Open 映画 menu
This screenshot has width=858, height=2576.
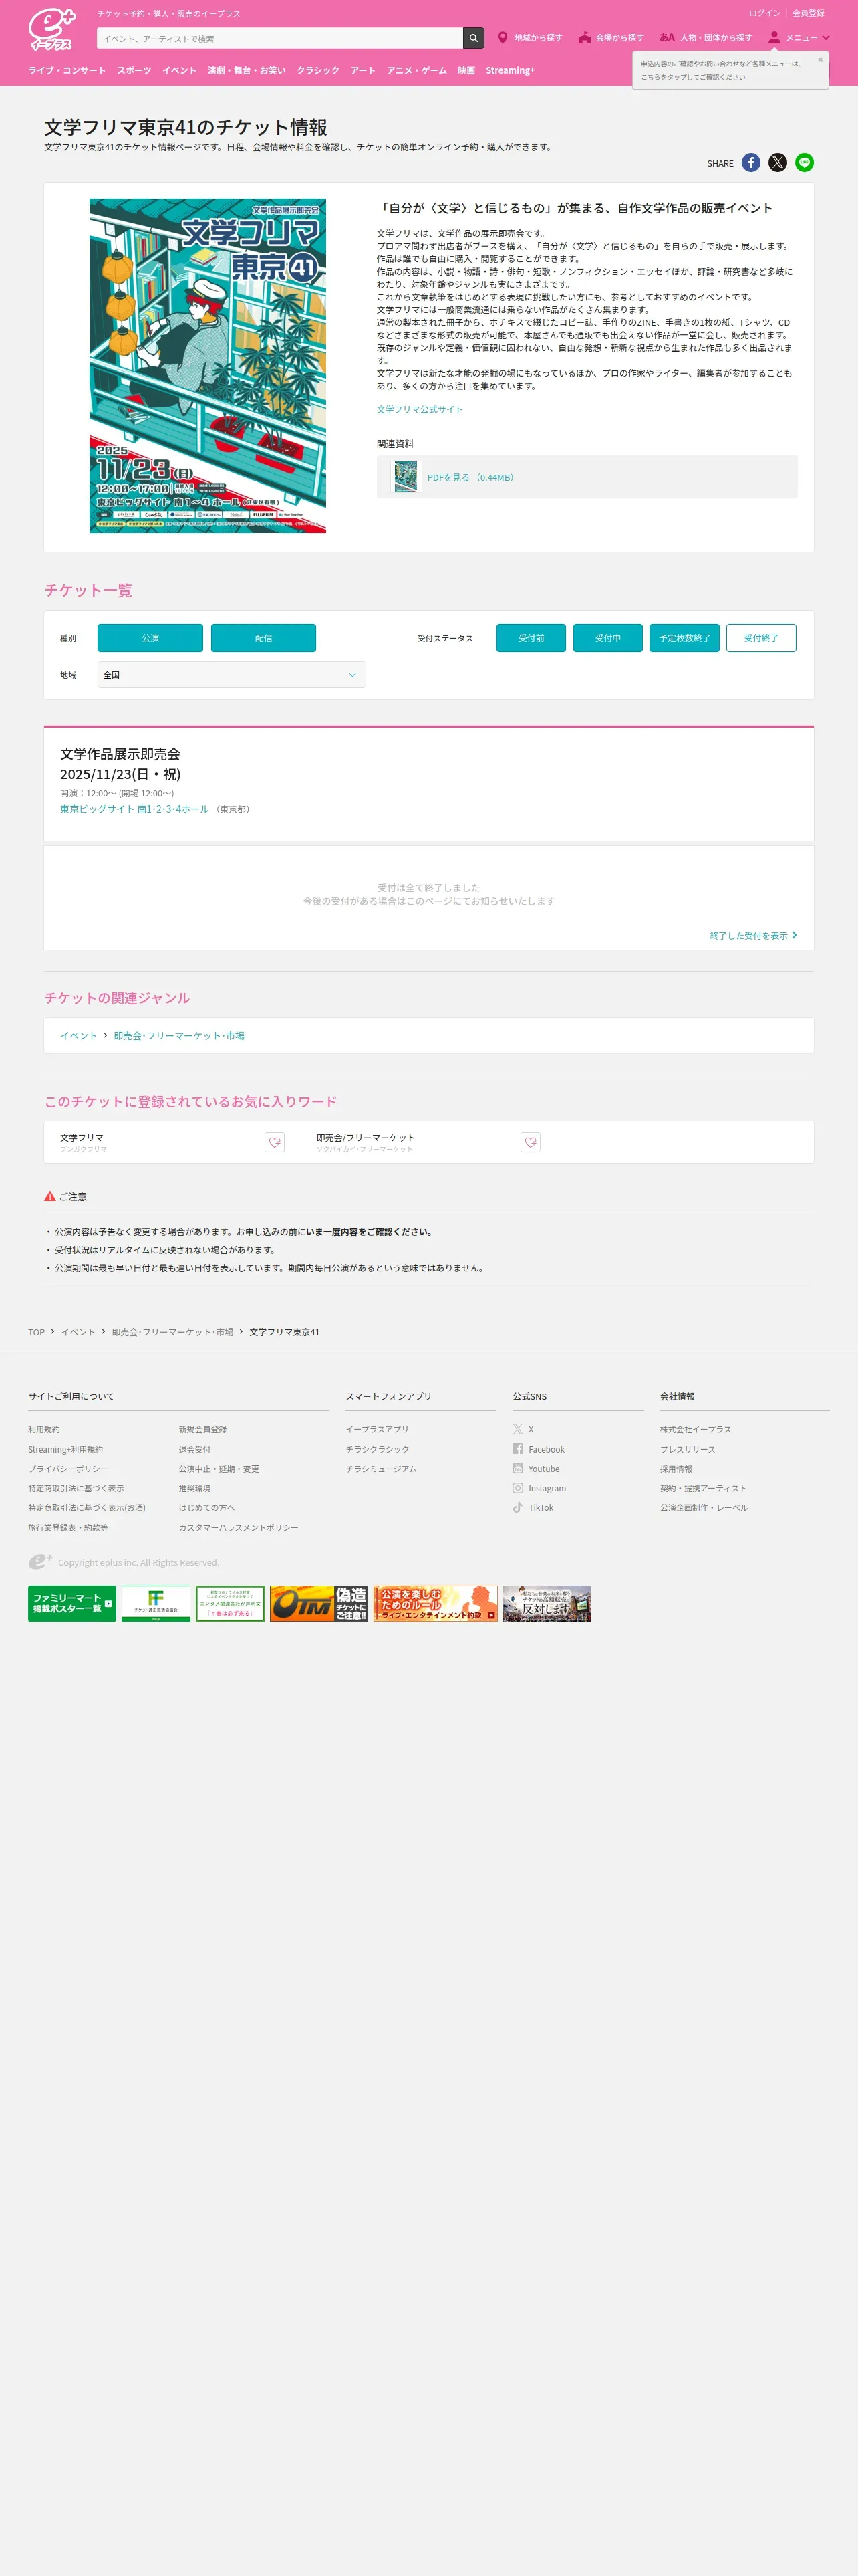coord(466,70)
